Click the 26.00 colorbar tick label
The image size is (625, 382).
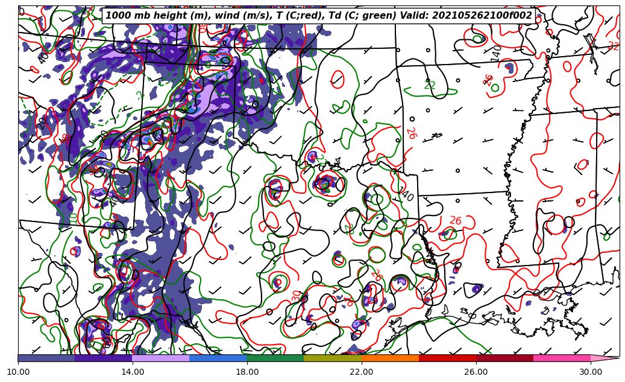476,372
